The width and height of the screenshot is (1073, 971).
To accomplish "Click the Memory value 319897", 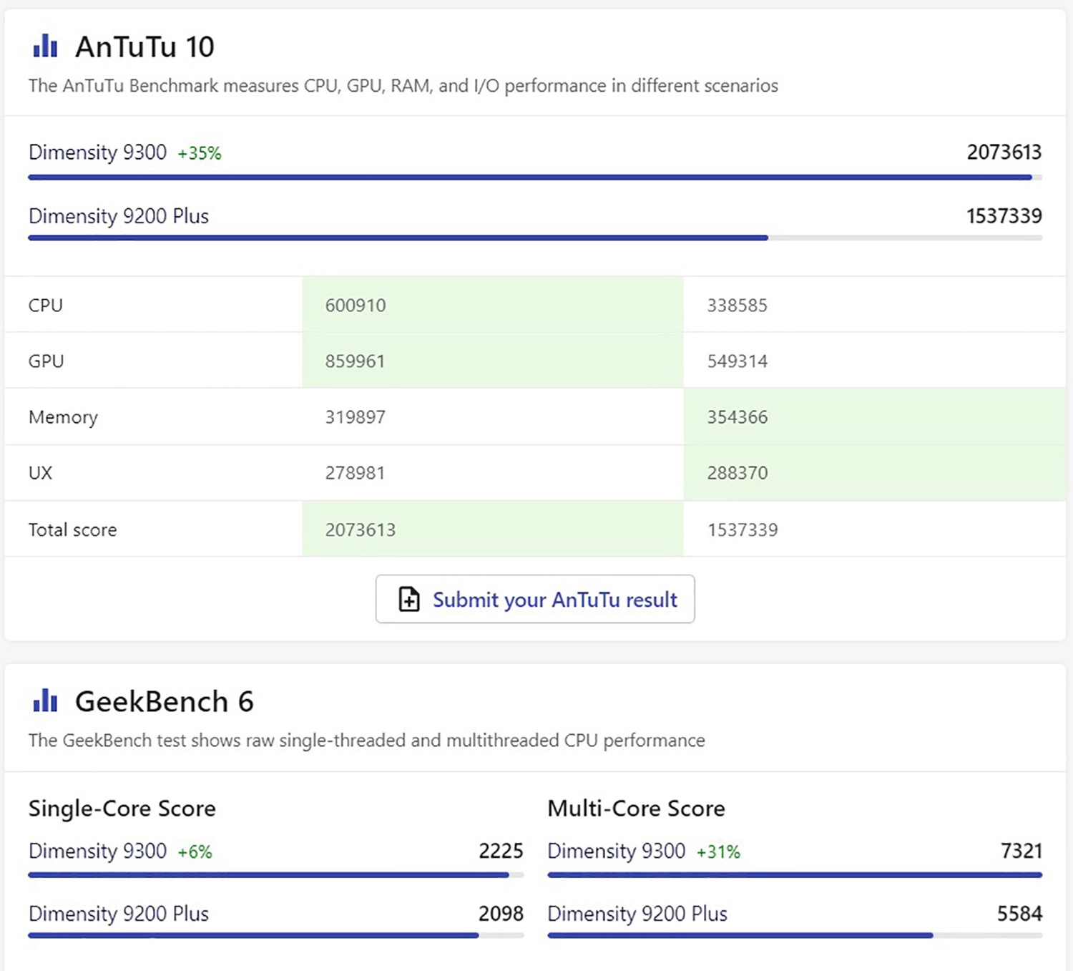I will (x=355, y=417).
